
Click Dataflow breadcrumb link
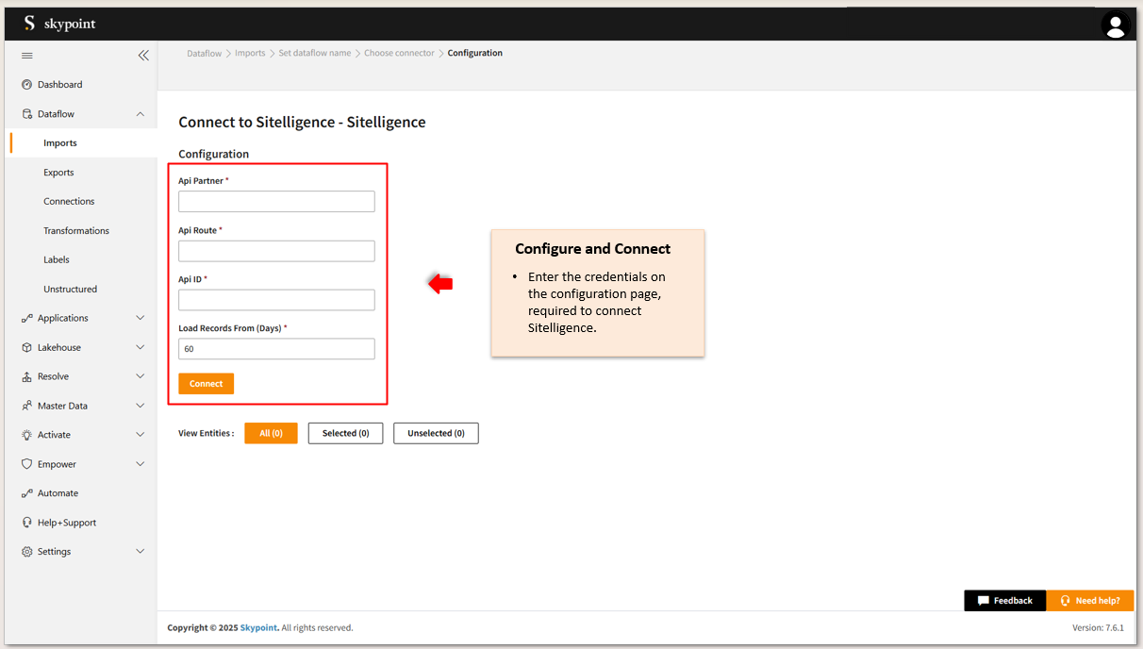click(x=204, y=54)
